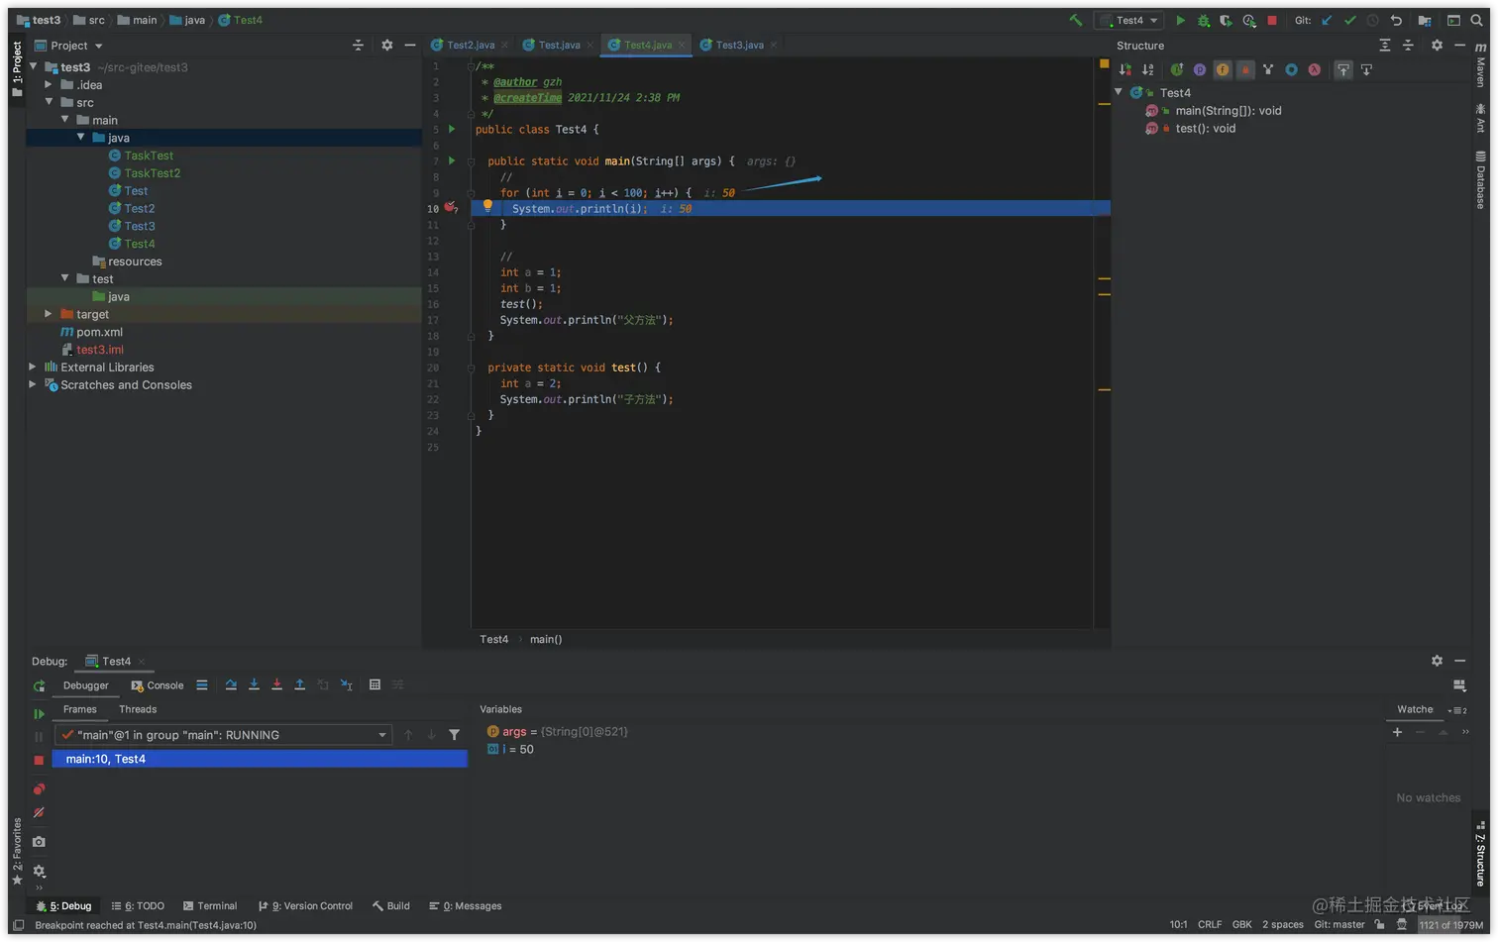
Task: Open the Test4 run configuration dropdown
Action: pyautogui.click(x=1129, y=20)
